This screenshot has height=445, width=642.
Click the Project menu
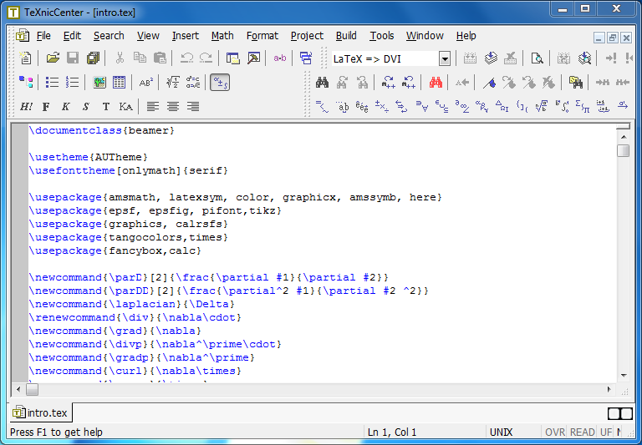tap(307, 36)
